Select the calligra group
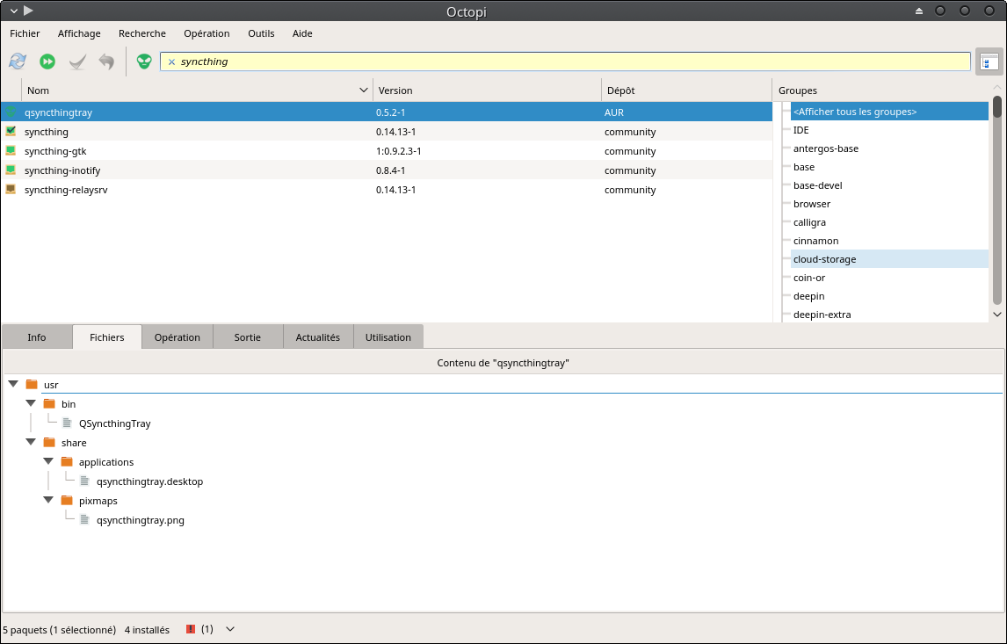This screenshot has height=644, width=1007. 889,222
